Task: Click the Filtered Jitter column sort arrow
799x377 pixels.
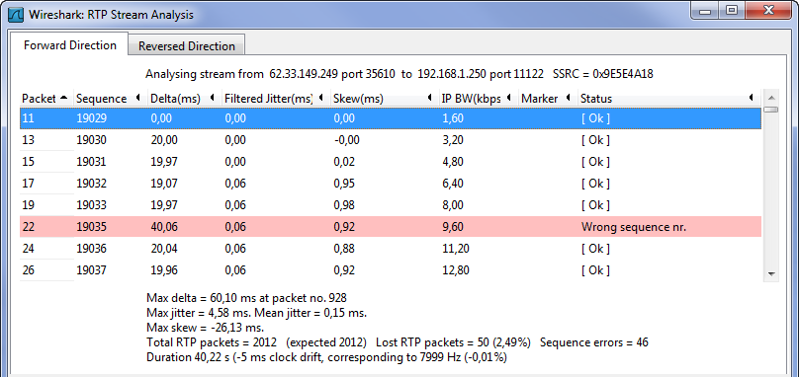Action: pos(320,98)
